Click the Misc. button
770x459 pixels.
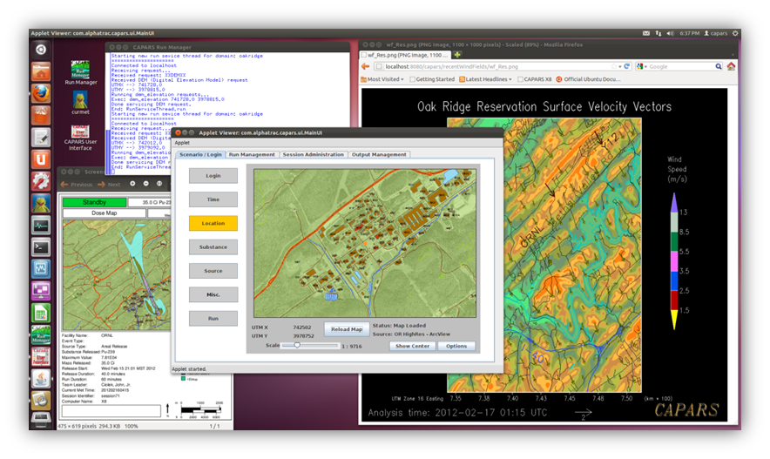tap(213, 294)
